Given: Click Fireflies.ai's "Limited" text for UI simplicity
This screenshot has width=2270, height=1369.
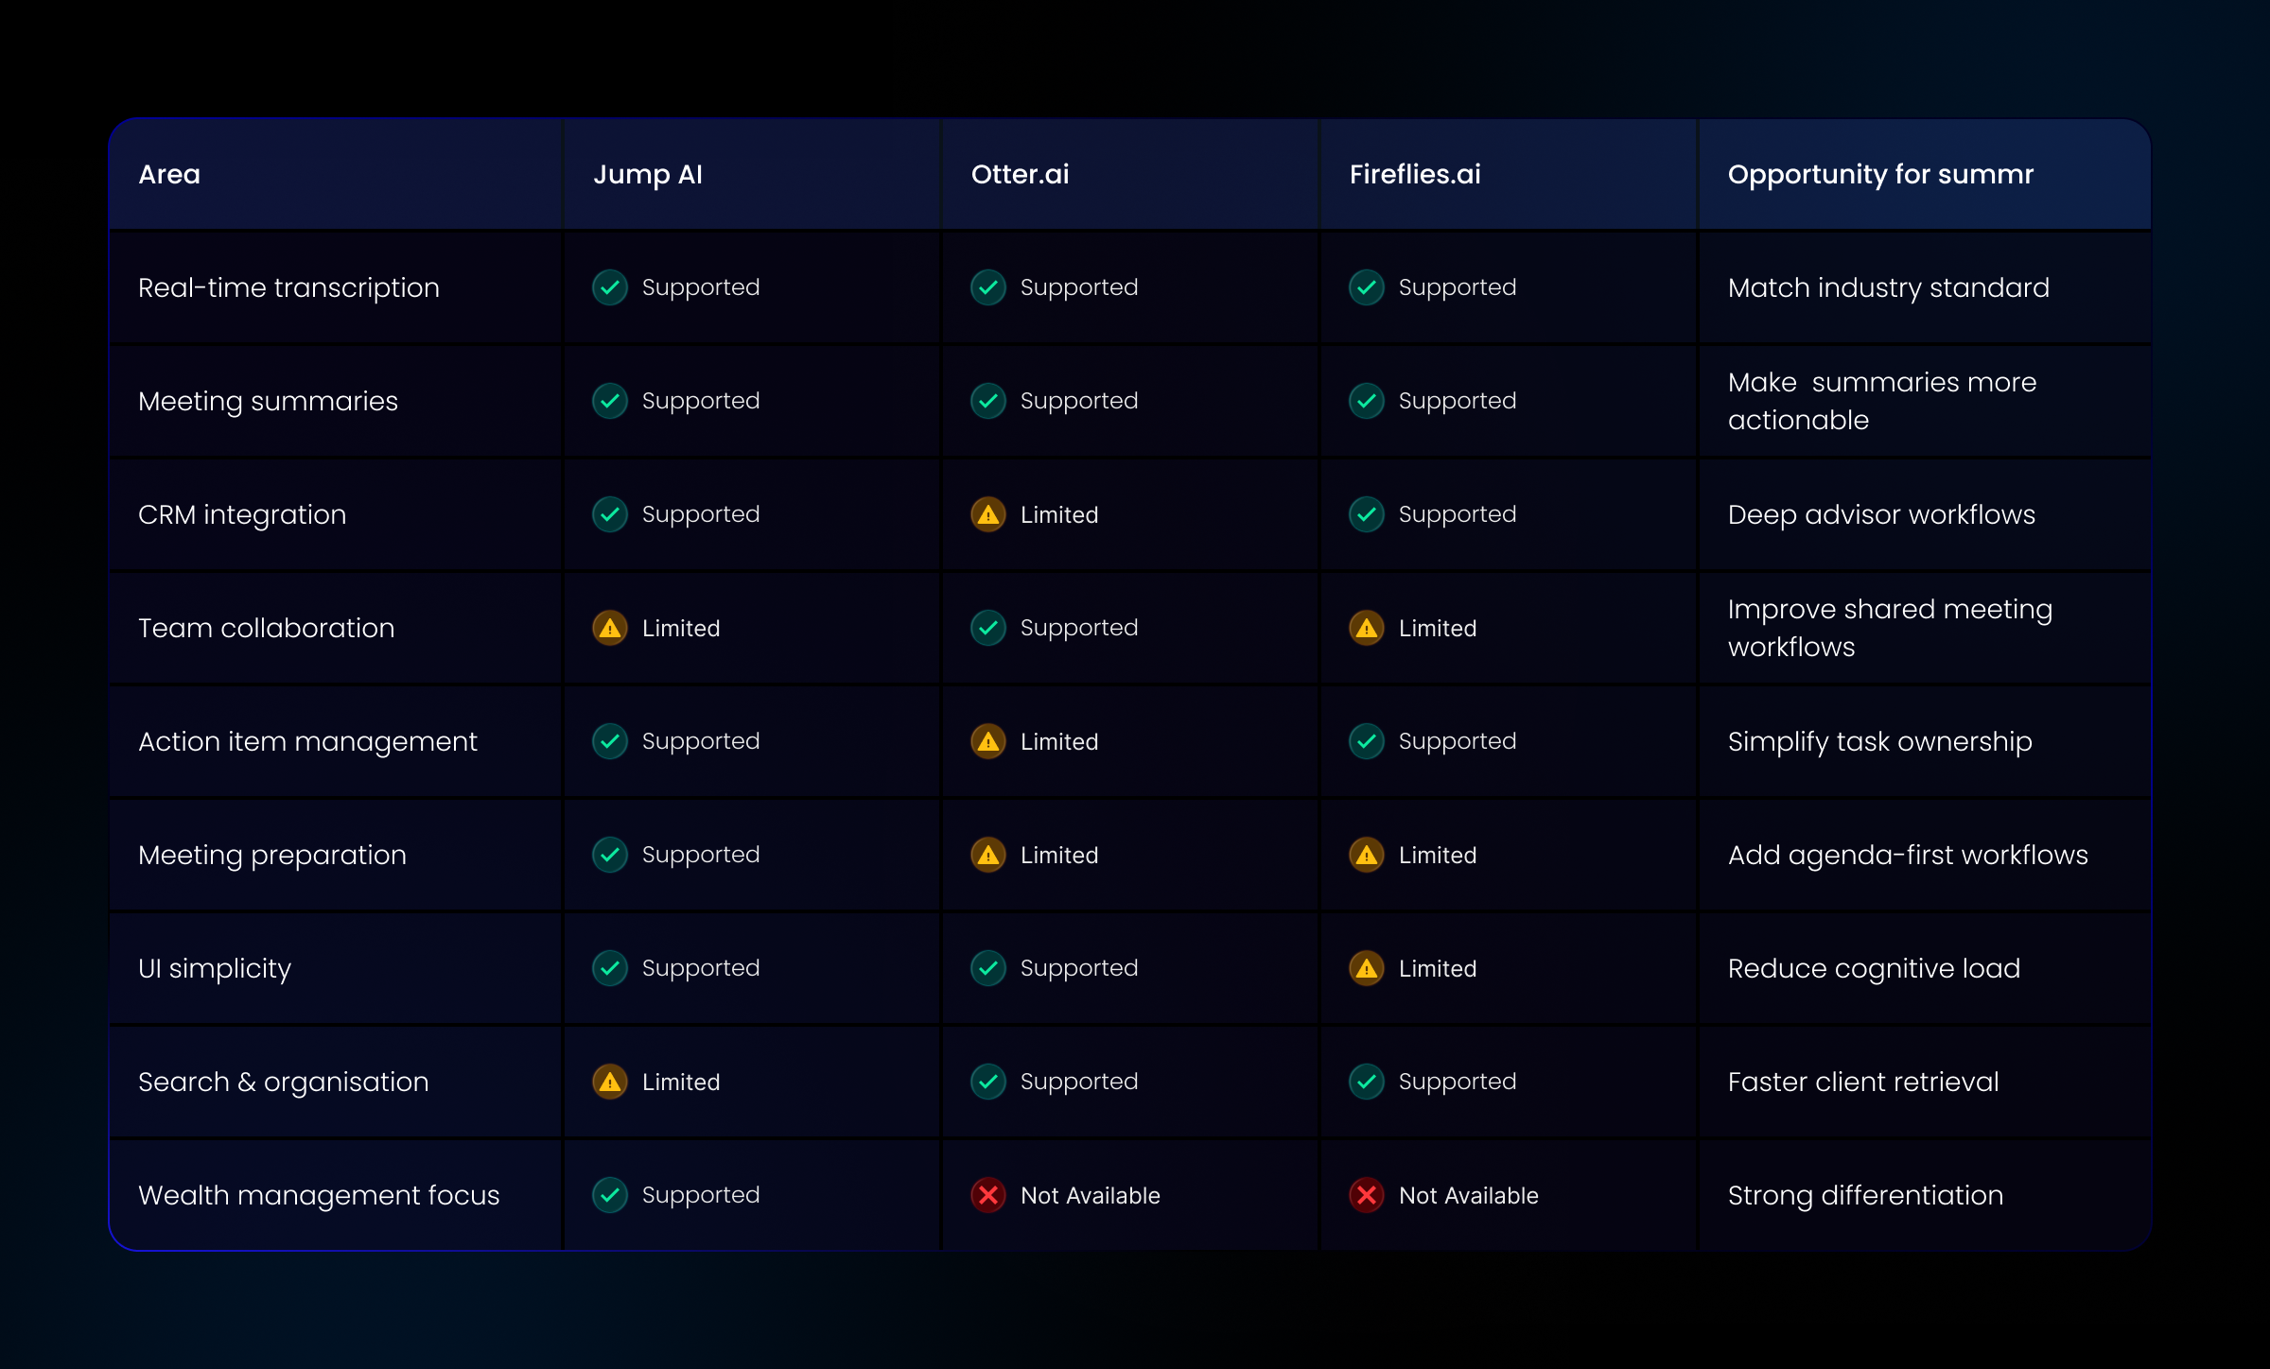Looking at the screenshot, I should coord(1438,969).
